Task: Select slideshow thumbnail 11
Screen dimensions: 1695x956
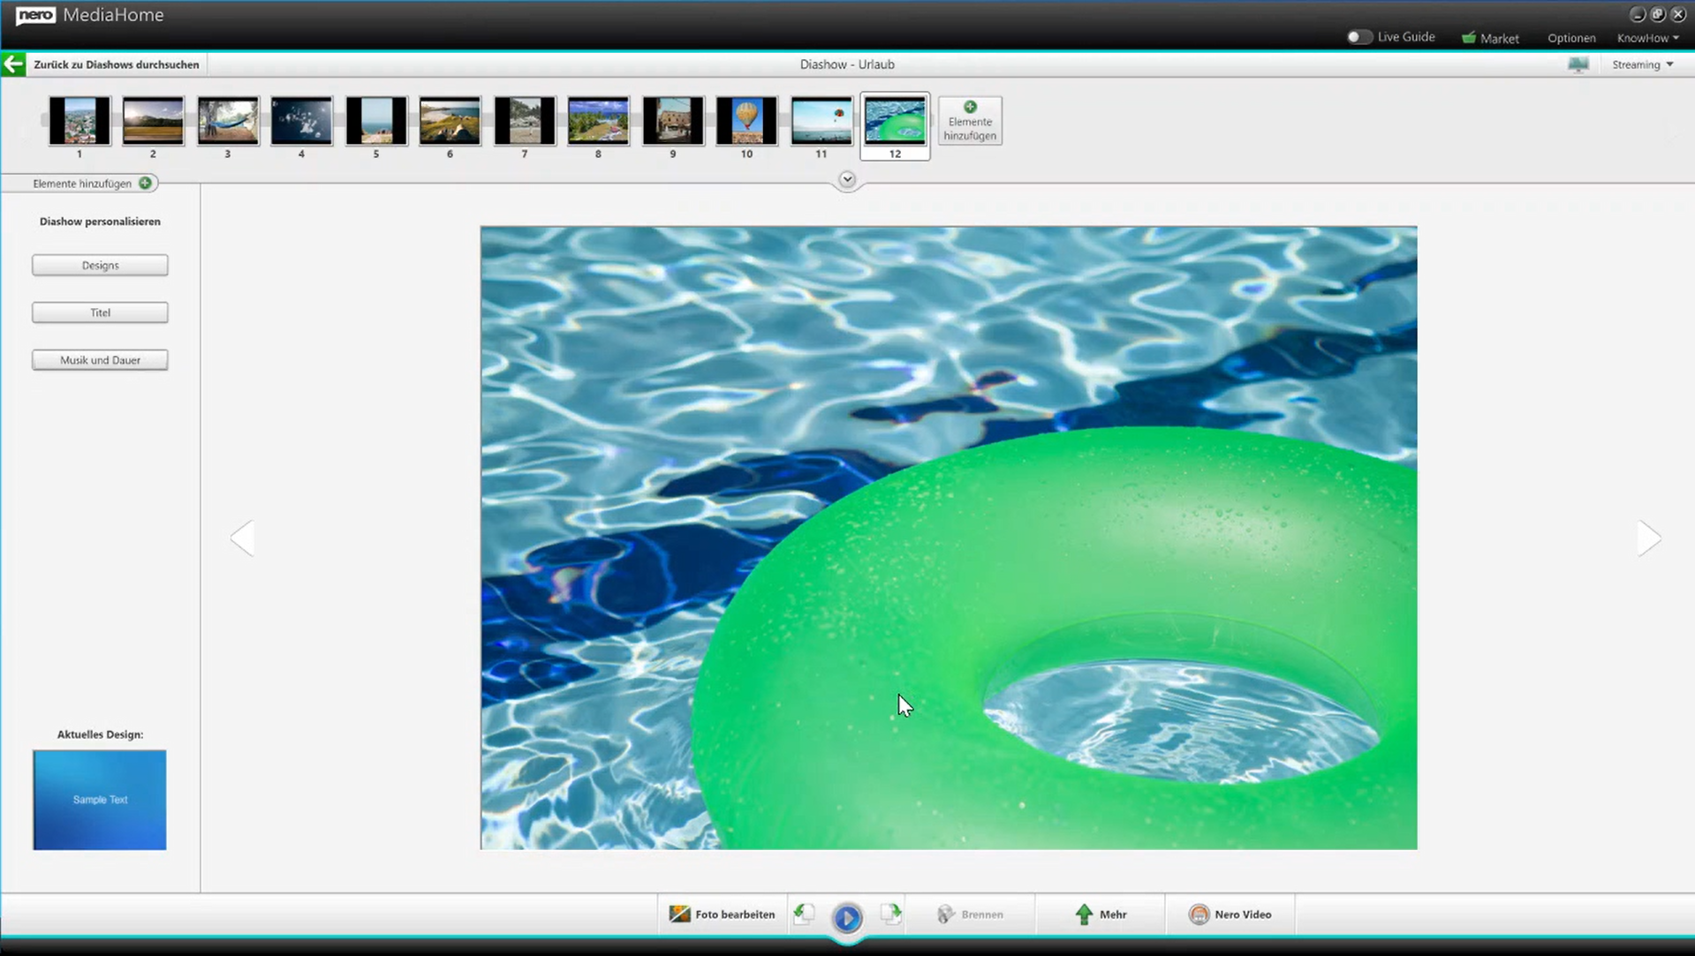Action: 821,120
